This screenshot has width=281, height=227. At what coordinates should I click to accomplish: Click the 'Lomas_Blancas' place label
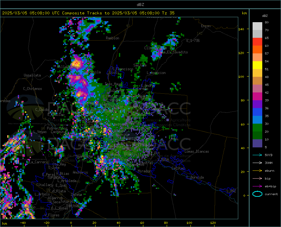[197, 151]
